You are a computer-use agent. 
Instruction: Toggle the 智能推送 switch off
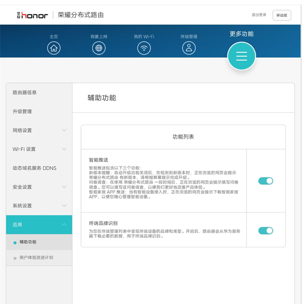coord(266,181)
